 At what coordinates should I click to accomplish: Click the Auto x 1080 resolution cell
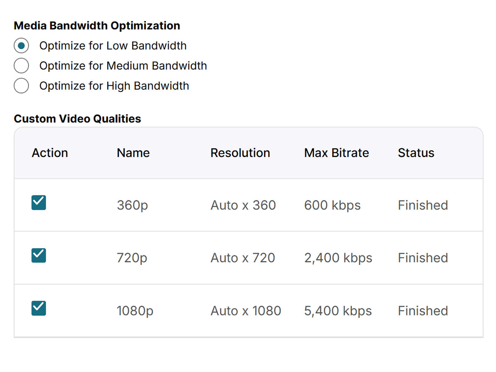[246, 311]
